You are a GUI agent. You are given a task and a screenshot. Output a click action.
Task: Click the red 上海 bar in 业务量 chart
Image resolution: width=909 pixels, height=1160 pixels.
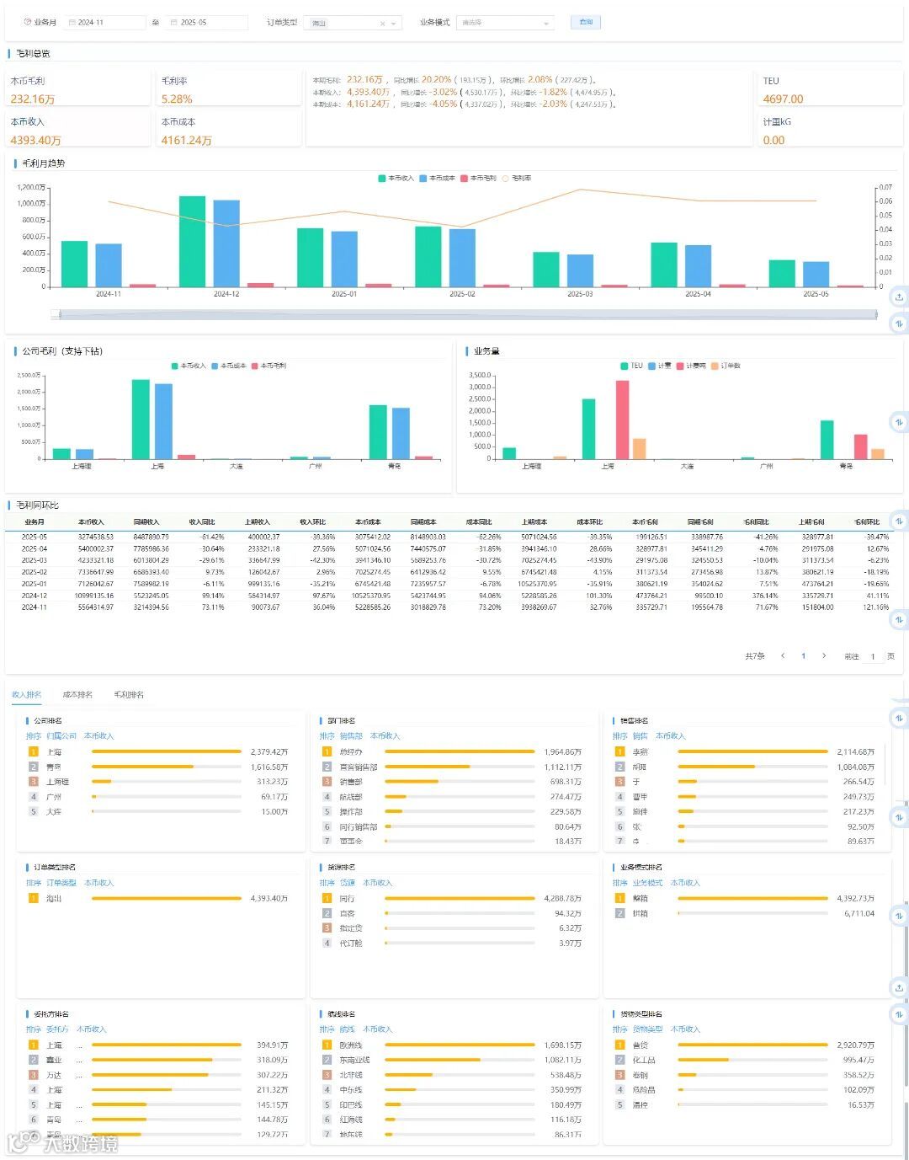[622, 420]
